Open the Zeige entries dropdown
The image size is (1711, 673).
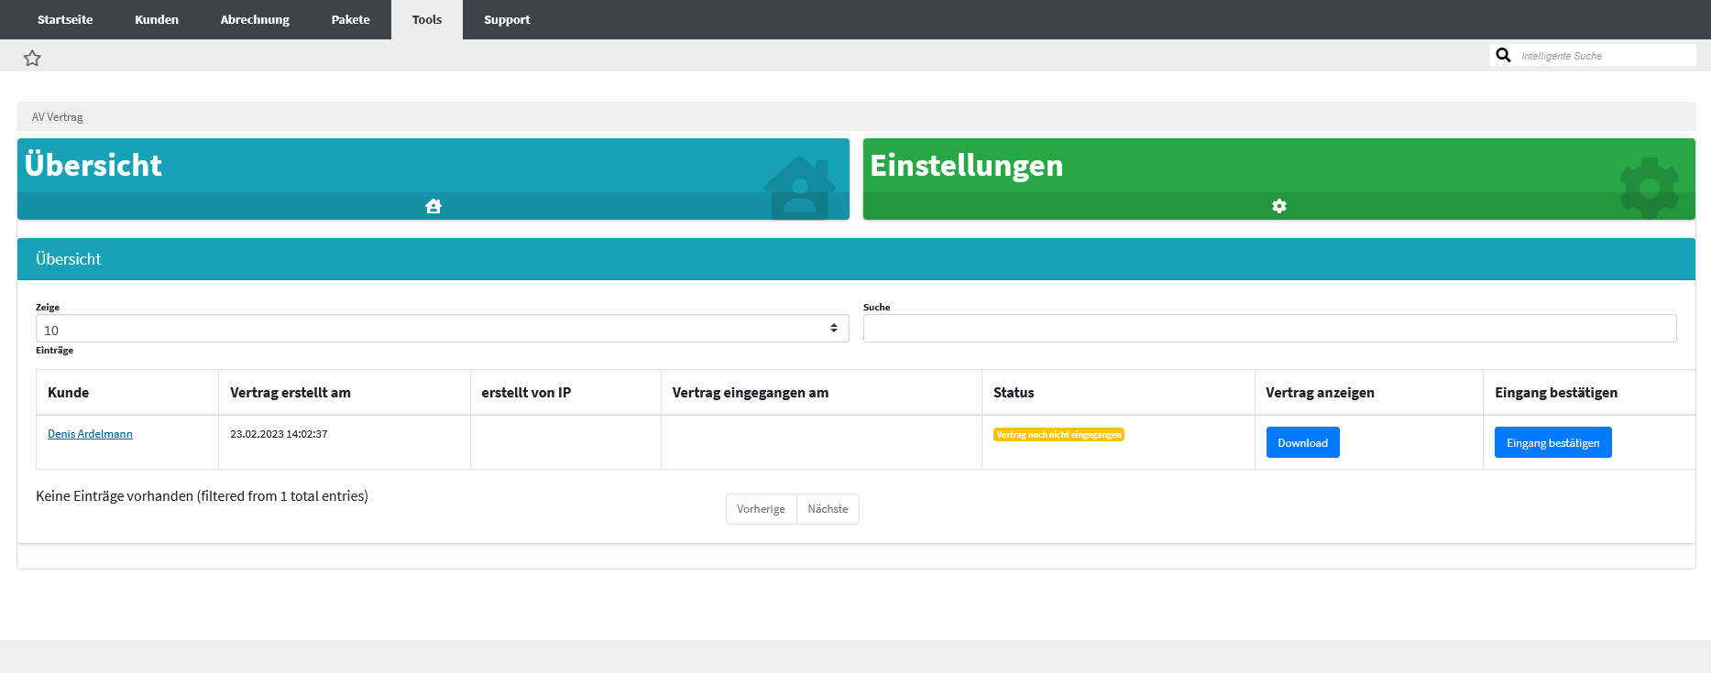tap(442, 329)
